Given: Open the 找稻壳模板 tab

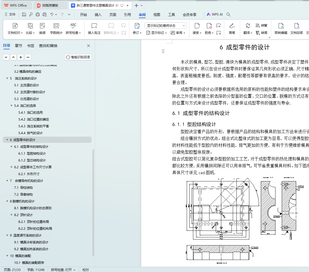Looking at the screenshot, I should pos(50,5).
